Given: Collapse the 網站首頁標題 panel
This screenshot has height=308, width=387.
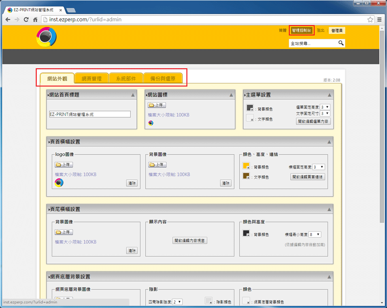Looking at the screenshot, I should 133,95.
